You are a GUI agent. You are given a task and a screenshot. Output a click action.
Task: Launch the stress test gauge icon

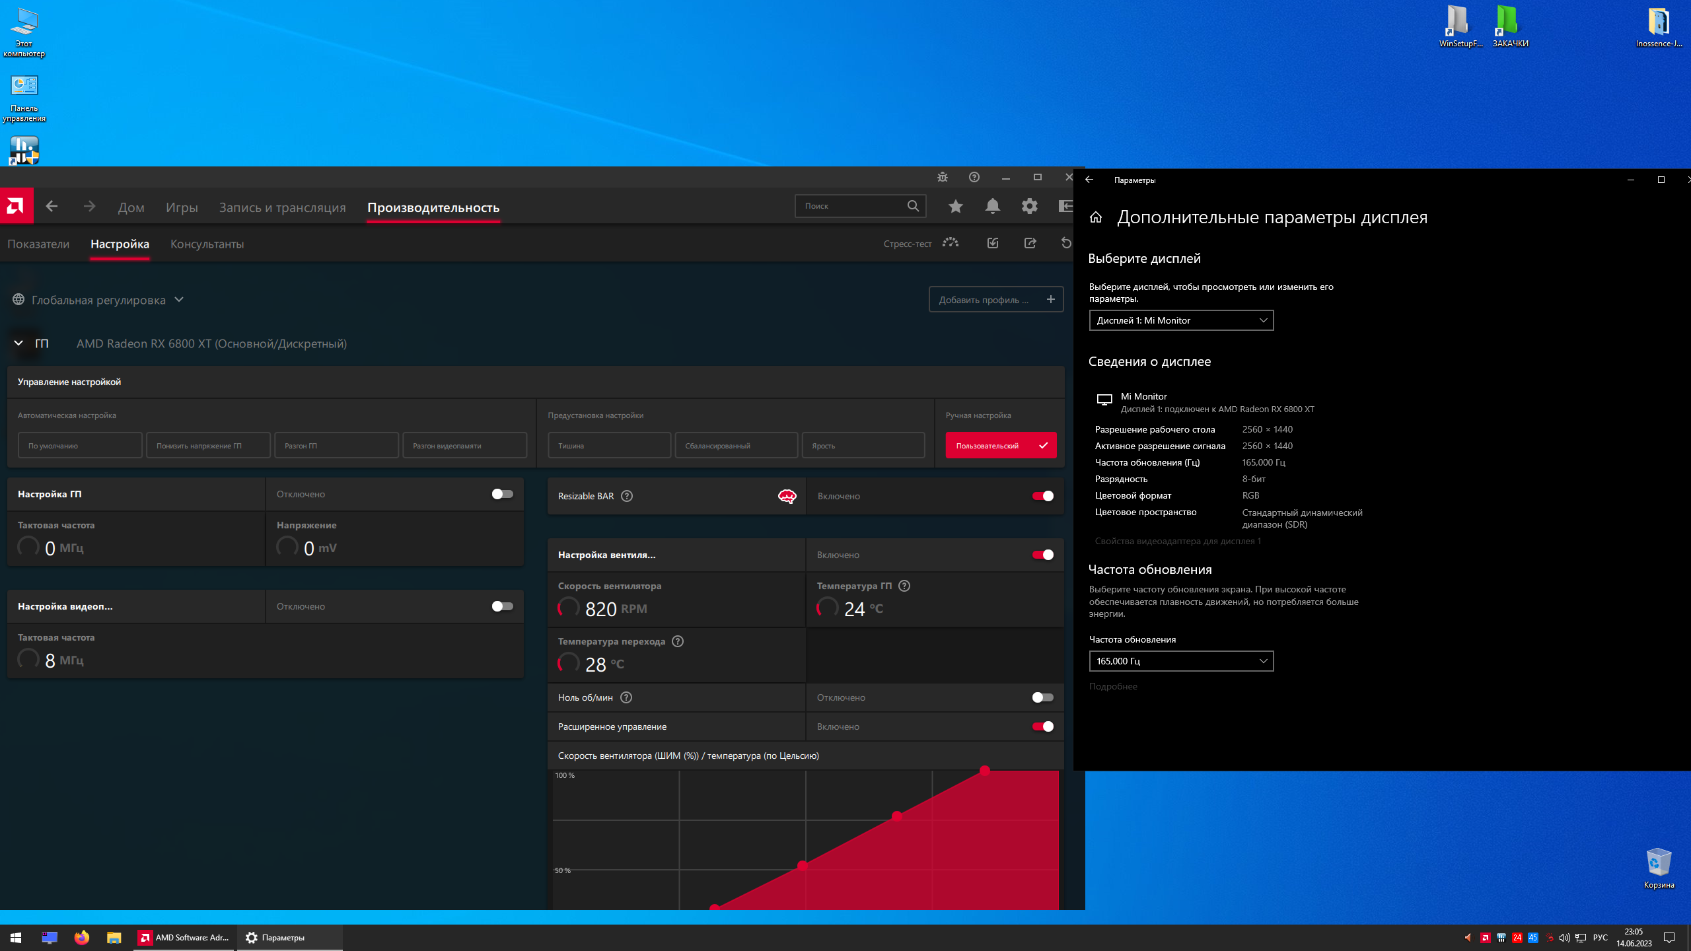[x=950, y=243]
